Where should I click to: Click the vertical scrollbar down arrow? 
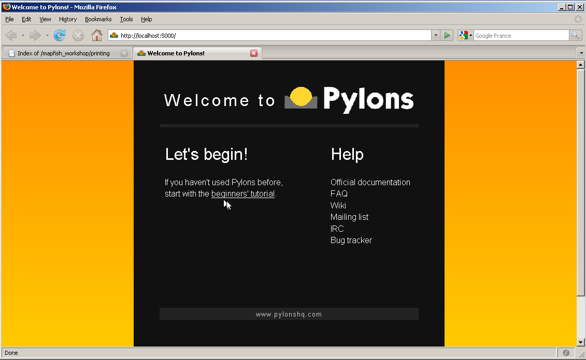[580, 342]
